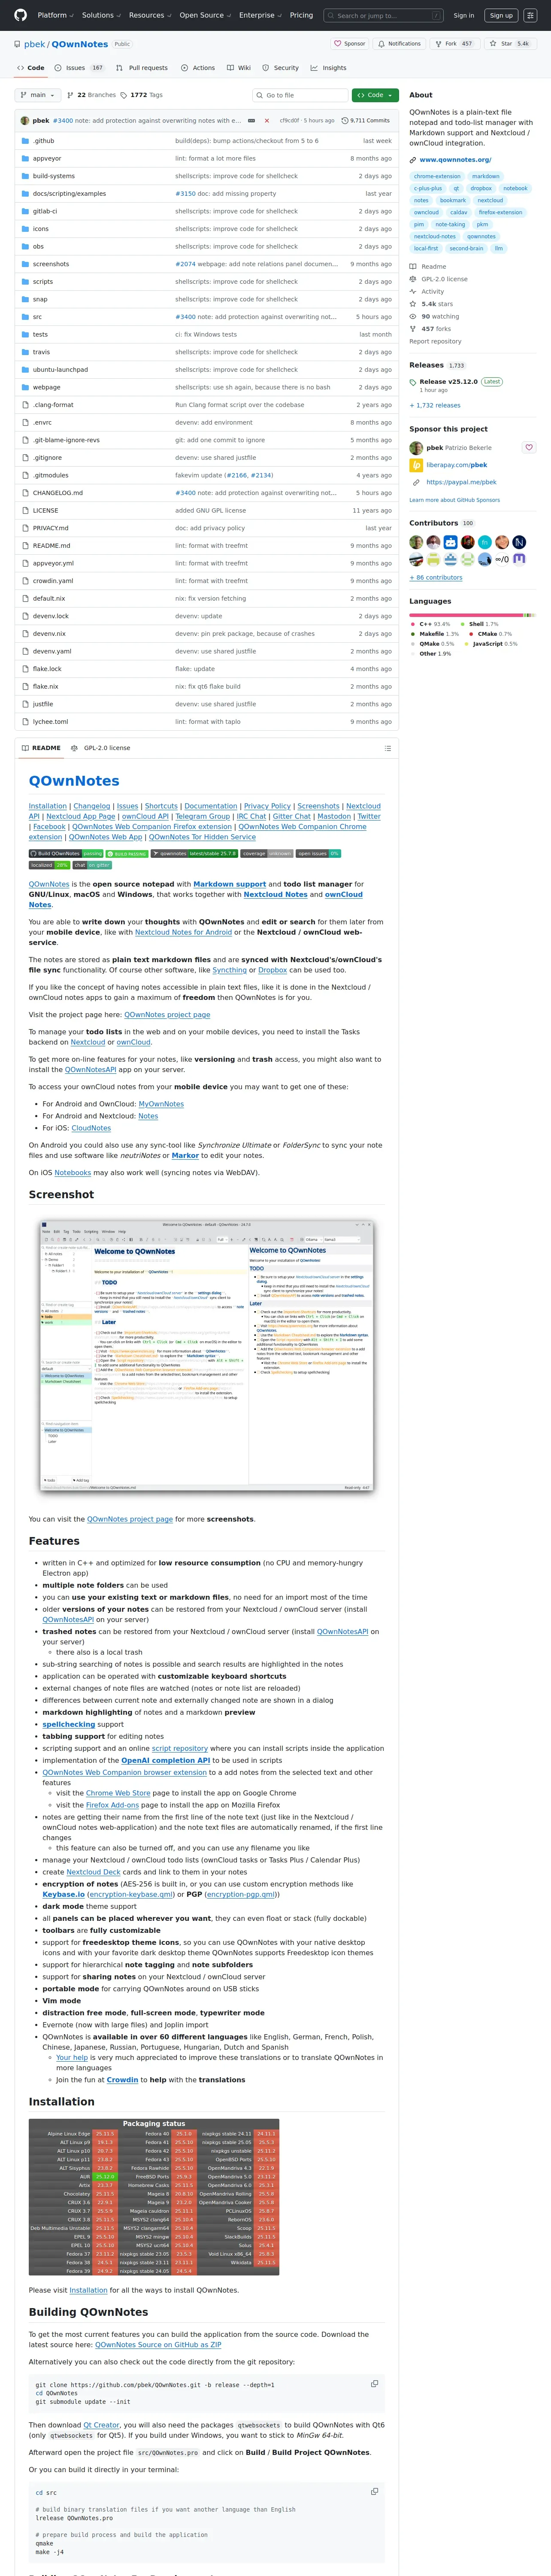Star the repository via Star 5.4k
Image resolution: width=551 pixels, height=2576 pixels.
(509, 44)
